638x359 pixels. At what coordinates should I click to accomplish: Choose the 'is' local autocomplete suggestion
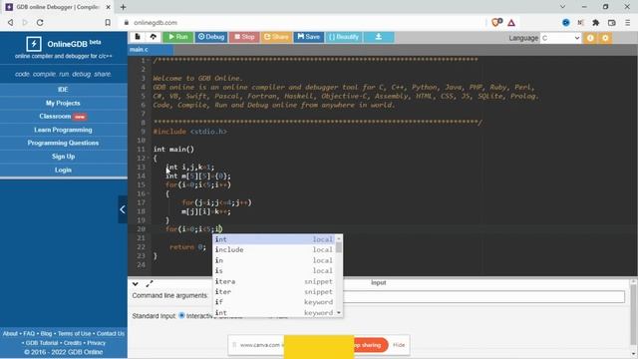[x=274, y=271]
